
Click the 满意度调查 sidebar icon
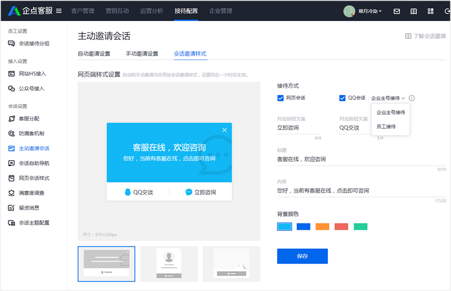click(11, 193)
